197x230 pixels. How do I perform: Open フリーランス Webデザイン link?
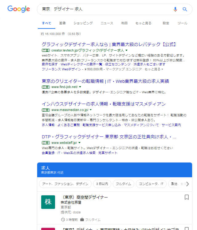[61, 69]
